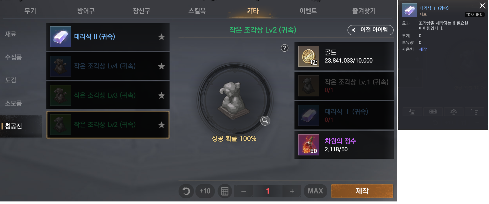489x204 pixels.
Task: Toggle favorite star for 작은 조각상 Lv4
Action: [161, 66]
